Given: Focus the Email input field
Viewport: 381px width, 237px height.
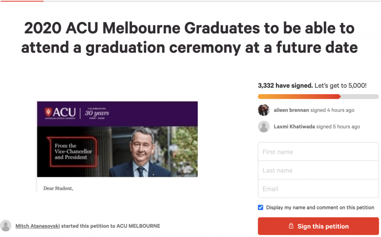Looking at the screenshot, I should click(x=318, y=189).
